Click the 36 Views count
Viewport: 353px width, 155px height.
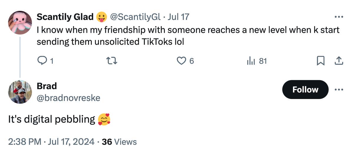pos(119,142)
